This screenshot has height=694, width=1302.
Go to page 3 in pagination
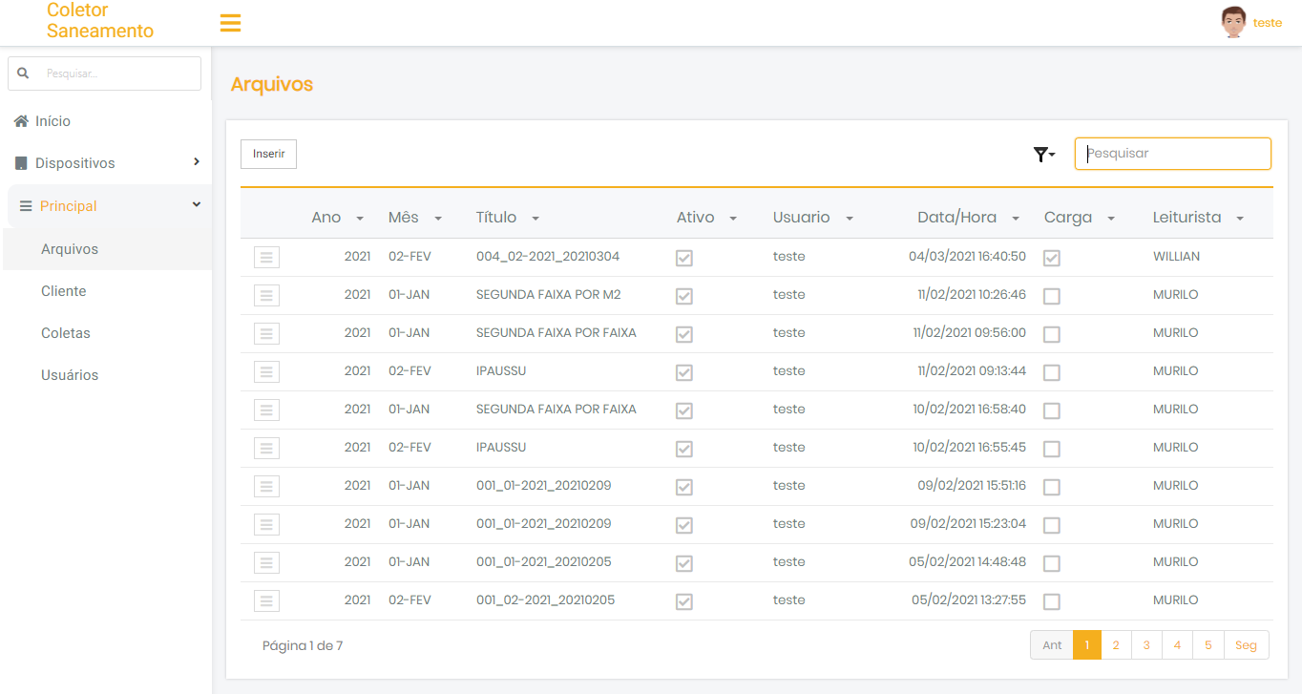point(1146,645)
